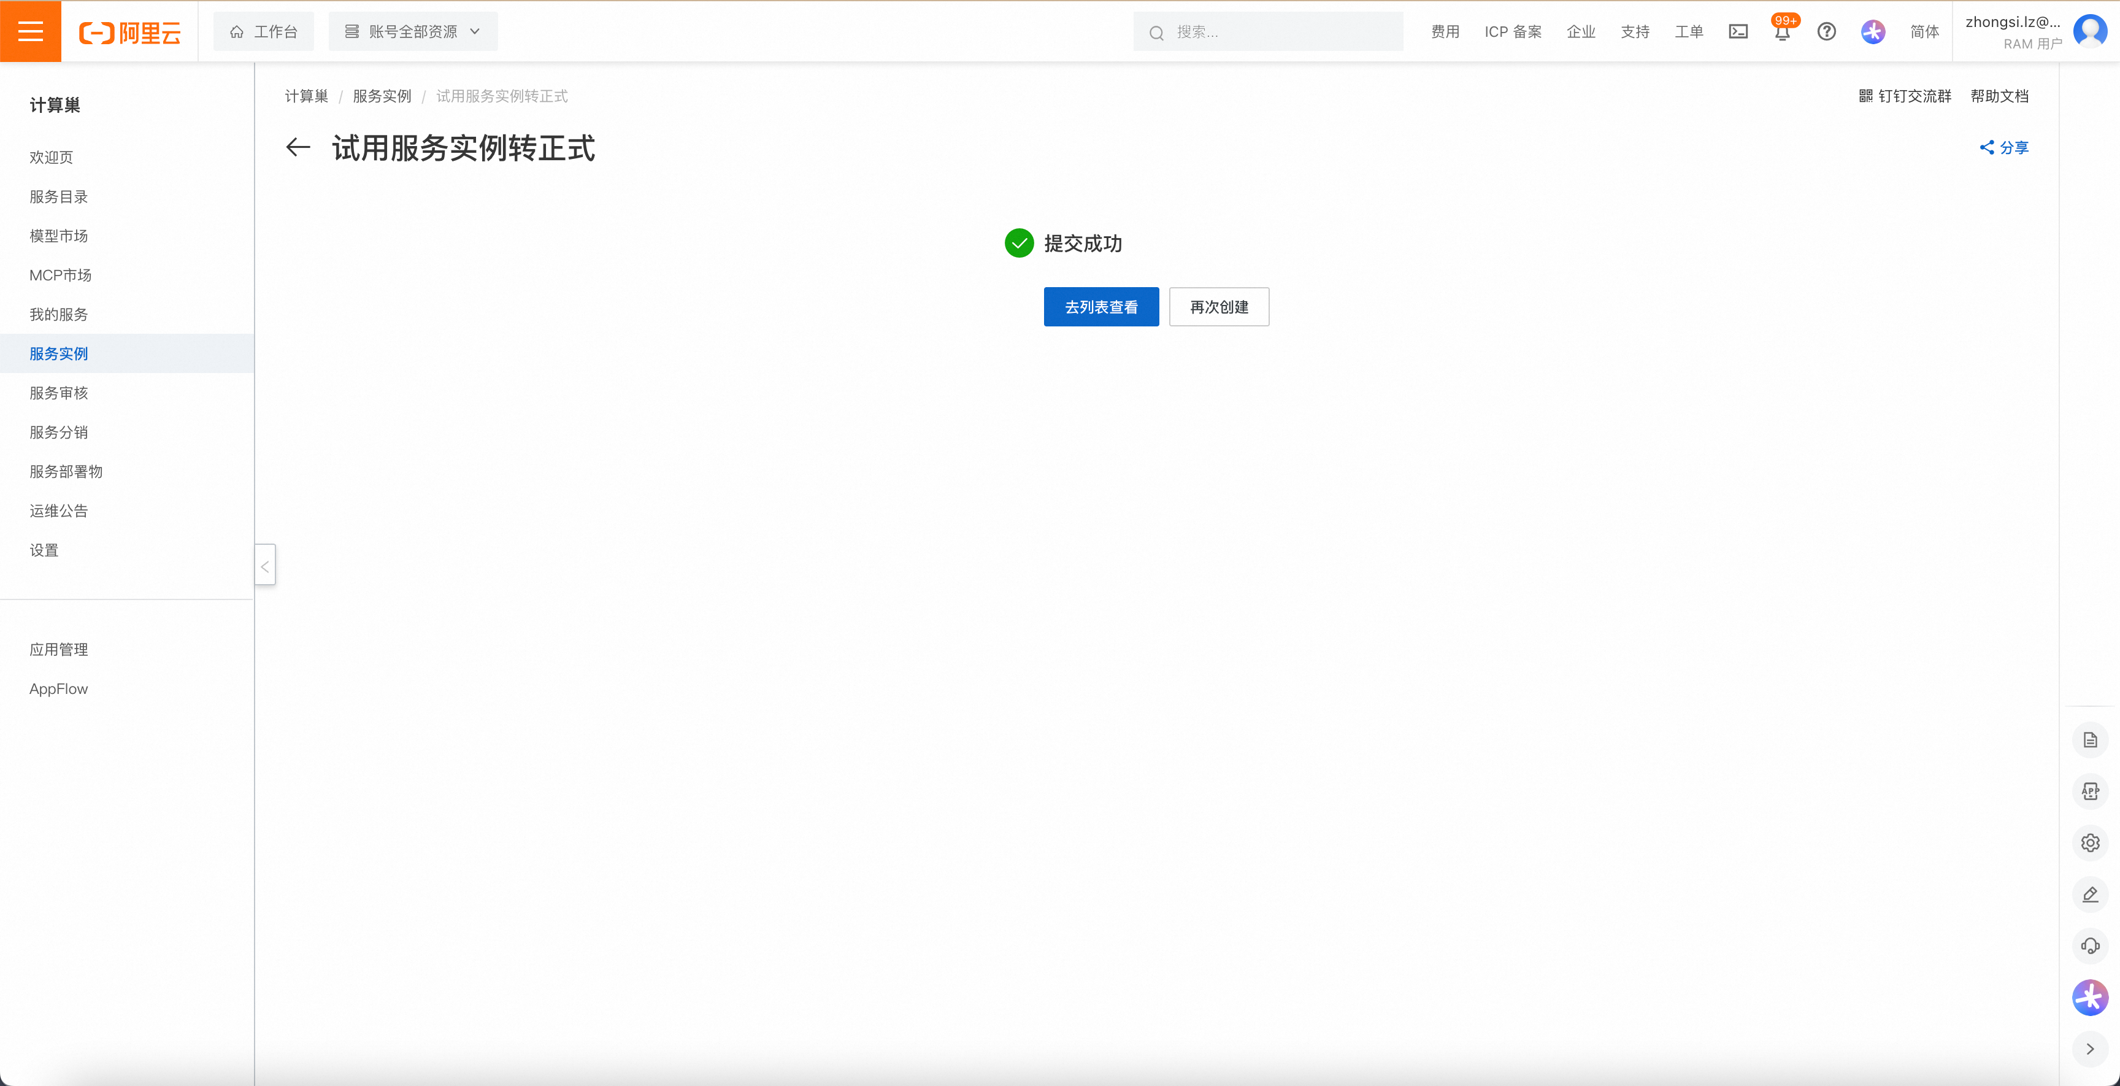The width and height of the screenshot is (2120, 1086).
Task: Open the customer support headset icon
Action: click(2091, 946)
